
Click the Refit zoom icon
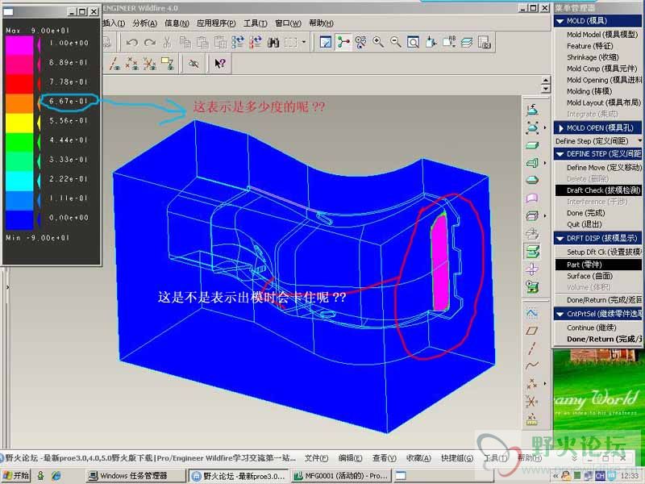(x=413, y=43)
